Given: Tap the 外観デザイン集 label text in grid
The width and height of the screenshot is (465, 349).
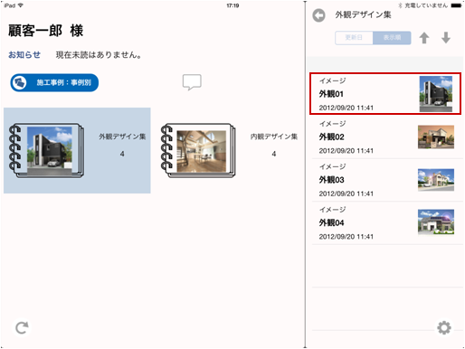Looking at the screenshot, I should coord(122,137).
